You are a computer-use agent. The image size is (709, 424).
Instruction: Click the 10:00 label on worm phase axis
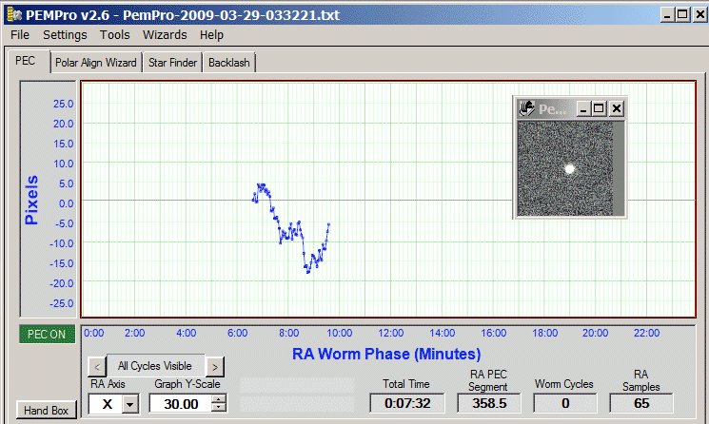tap(339, 334)
